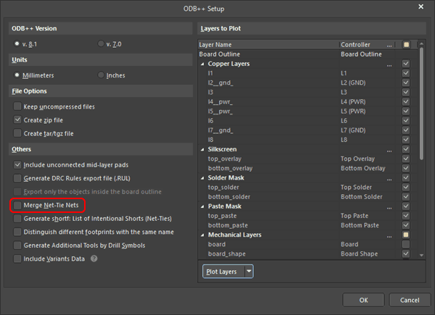The height and width of the screenshot is (315, 435).
Task: Click the ellipsis button on Solder Mask row
Action: coord(389,177)
